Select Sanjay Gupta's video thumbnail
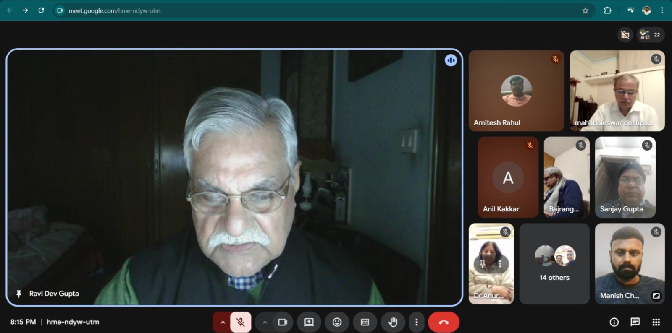 pos(625,177)
